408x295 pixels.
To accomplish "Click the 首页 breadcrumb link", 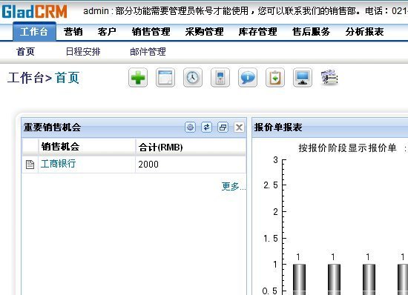I will click(67, 78).
